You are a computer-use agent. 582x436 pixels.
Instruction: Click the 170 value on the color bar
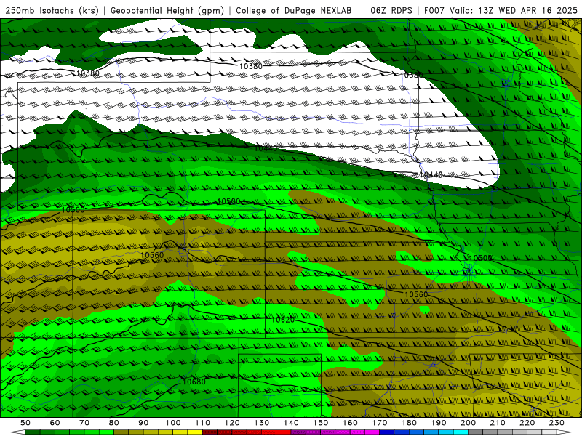coord(380,423)
